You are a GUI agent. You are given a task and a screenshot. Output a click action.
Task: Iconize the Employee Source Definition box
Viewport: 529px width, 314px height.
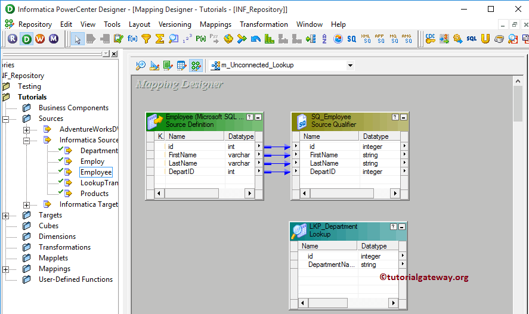point(258,117)
